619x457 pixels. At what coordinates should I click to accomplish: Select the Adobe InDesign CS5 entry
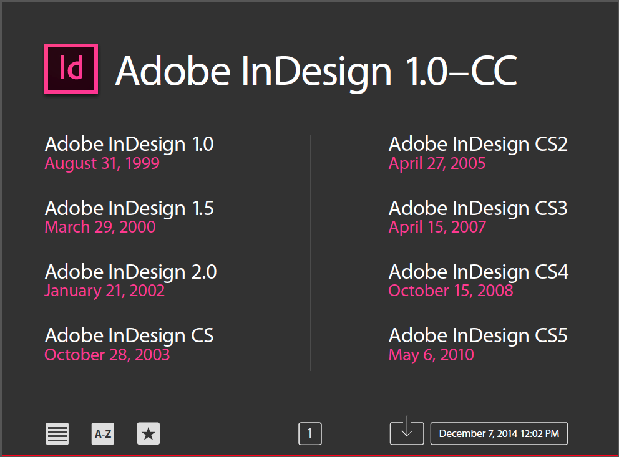[478, 336]
